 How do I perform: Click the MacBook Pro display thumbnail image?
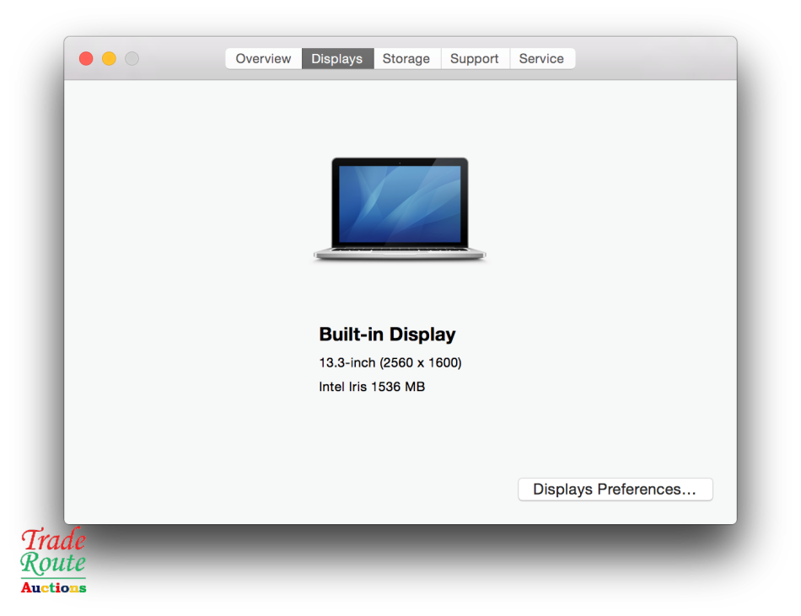[x=400, y=208]
